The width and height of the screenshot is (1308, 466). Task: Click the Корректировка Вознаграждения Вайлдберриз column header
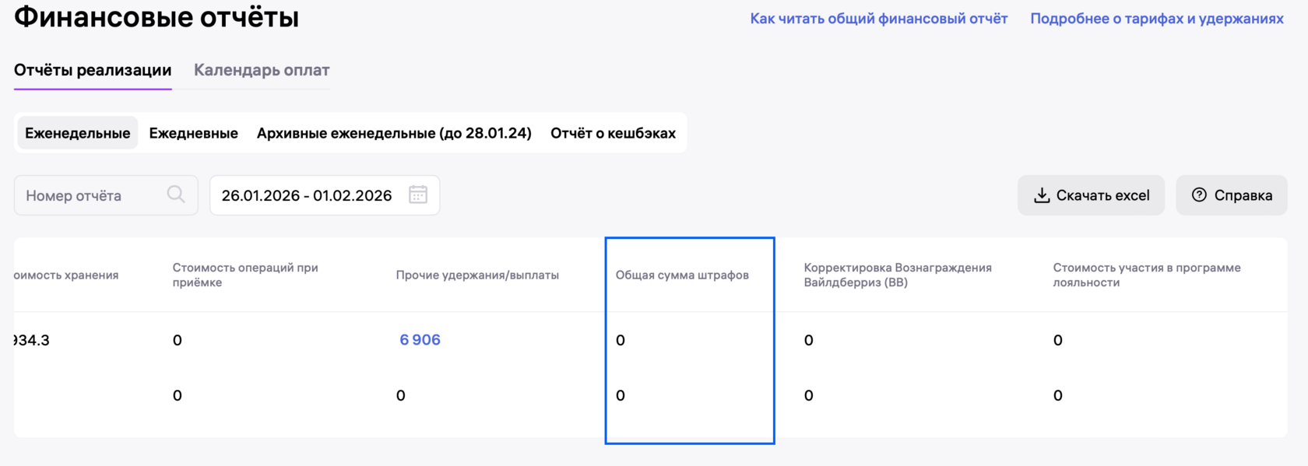pos(898,275)
